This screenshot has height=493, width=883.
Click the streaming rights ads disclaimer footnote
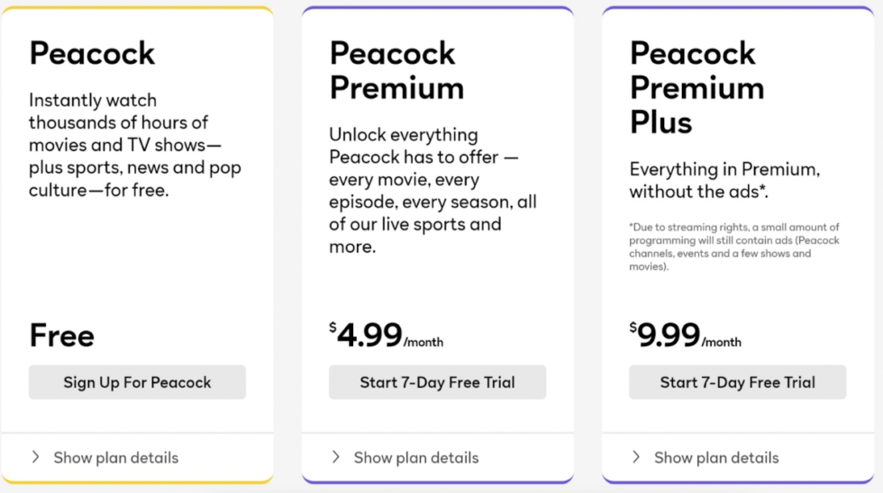734,246
